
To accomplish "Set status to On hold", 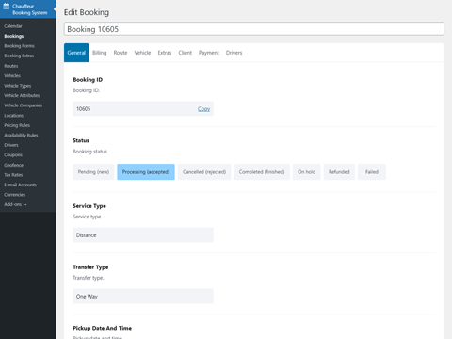I will pos(307,172).
